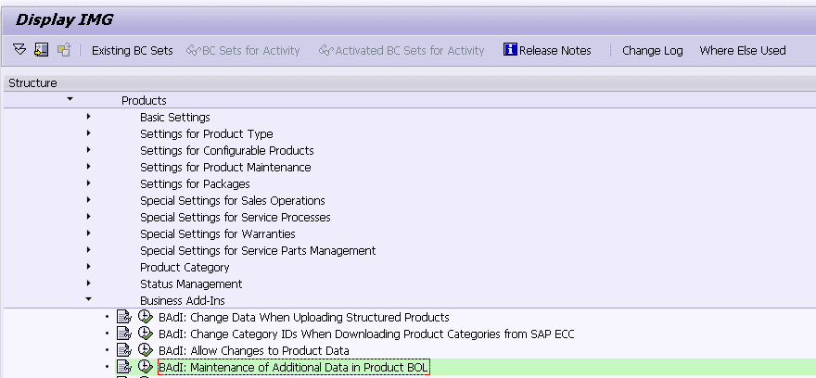This screenshot has width=816, height=378.
Task: Open Release Notes
Action: 555,51
